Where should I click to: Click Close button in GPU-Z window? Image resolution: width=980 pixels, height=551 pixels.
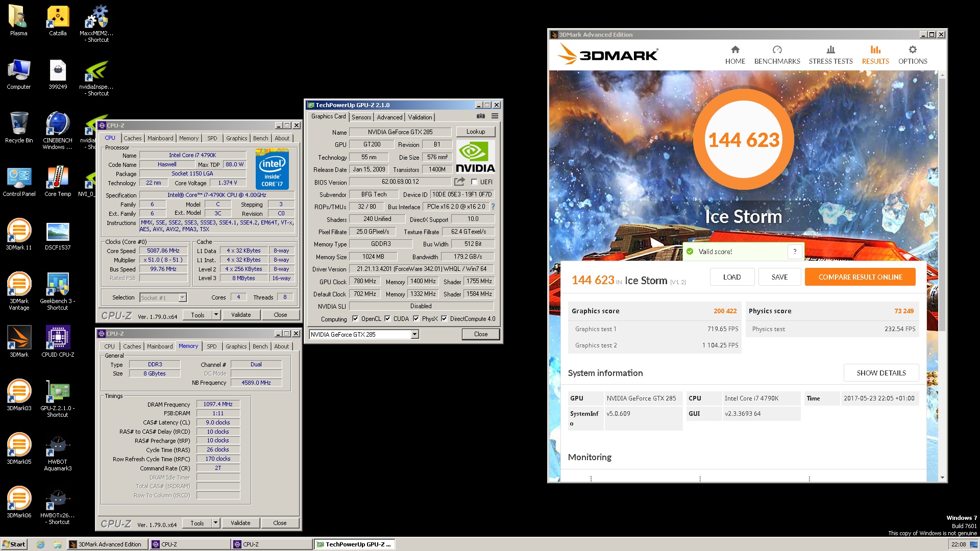point(480,334)
